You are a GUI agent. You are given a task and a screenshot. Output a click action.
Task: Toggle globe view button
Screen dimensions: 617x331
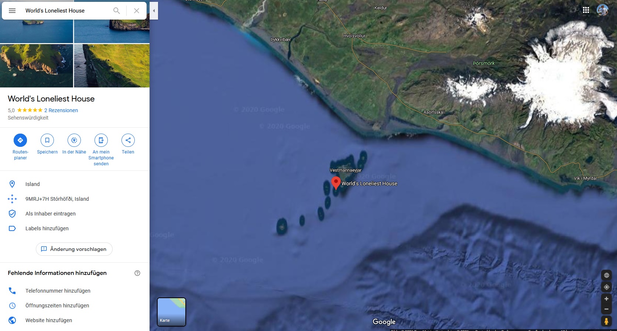pos(606,275)
